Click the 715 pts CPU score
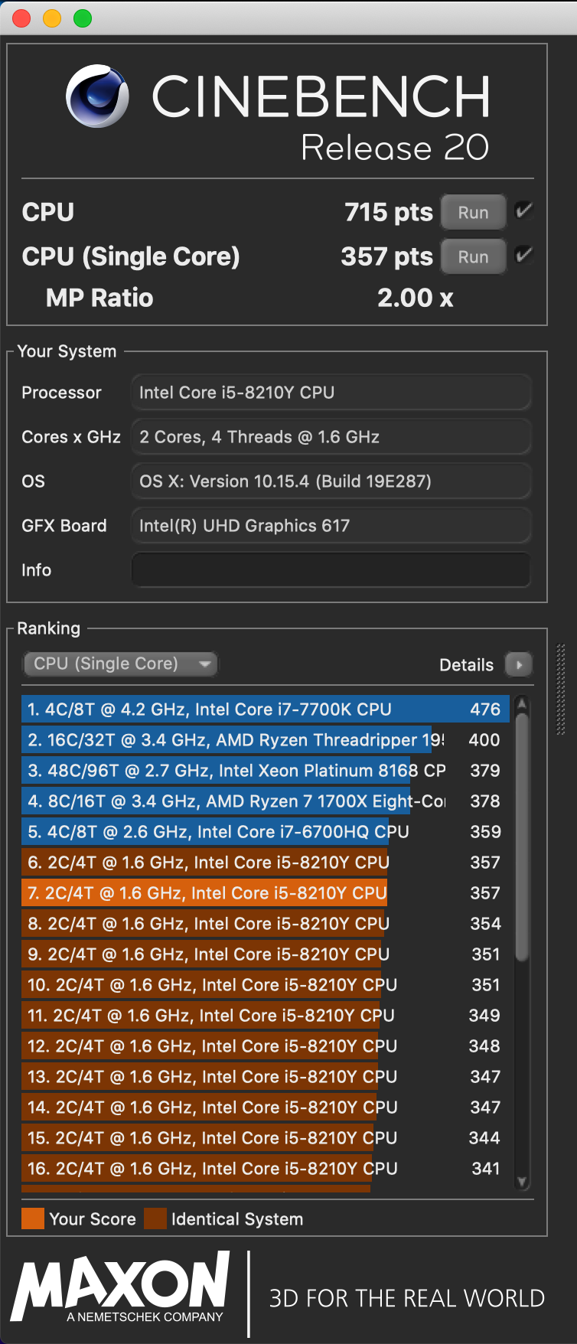577x1344 pixels. tap(388, 212)
